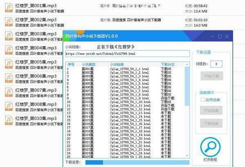Click the title 四叶草有声小说下载器V1.0.0
Image resolution: width=245 pixels, height=167 pixels.
[91, 36]
